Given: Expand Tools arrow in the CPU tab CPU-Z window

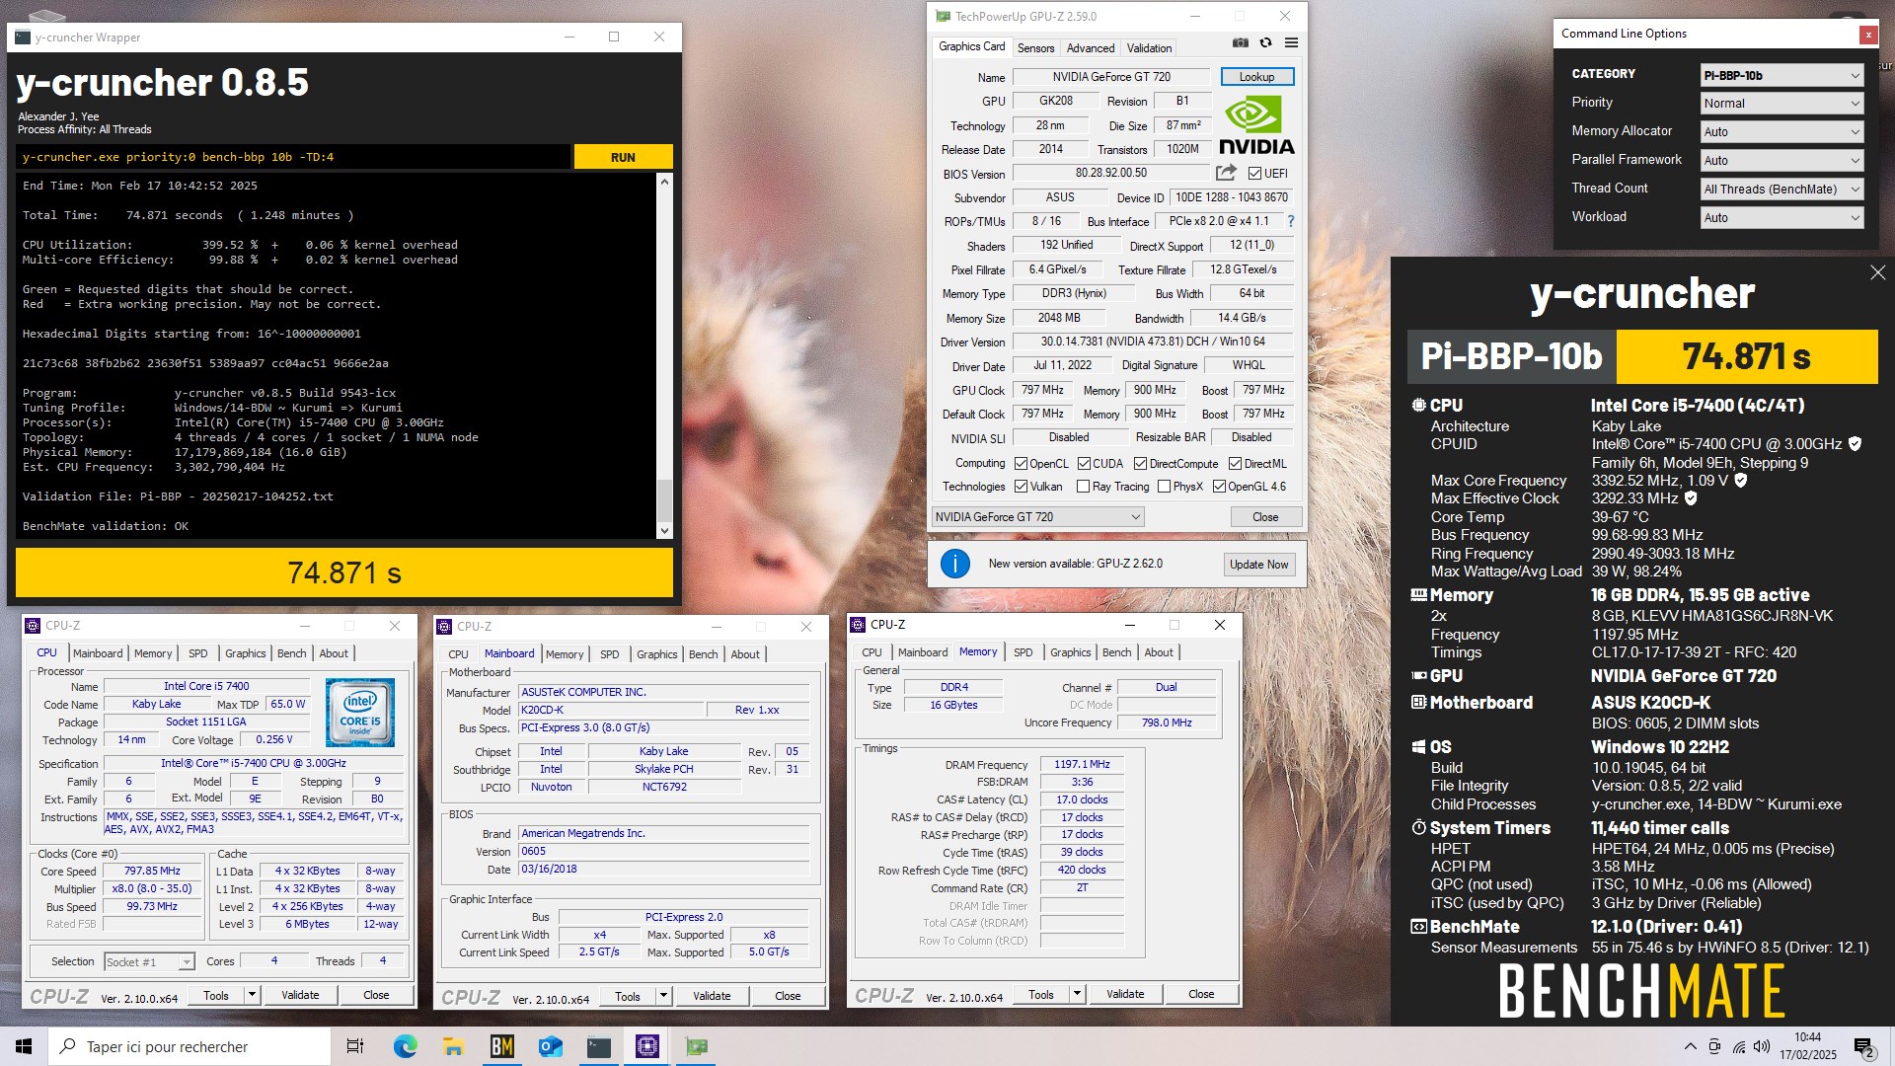Looking at the screenshot, I should coord(253,995).
